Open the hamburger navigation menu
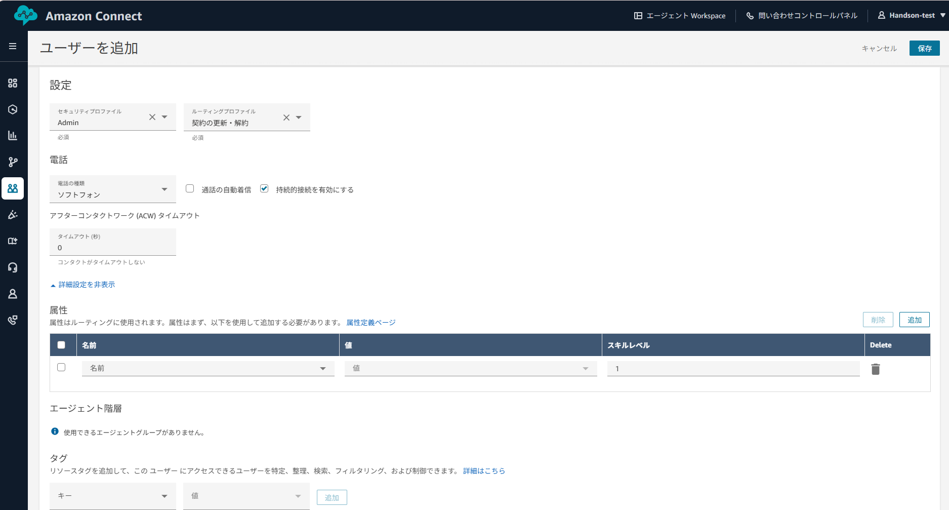The height and width of the screenshot is (510, 949). [13, 46]
